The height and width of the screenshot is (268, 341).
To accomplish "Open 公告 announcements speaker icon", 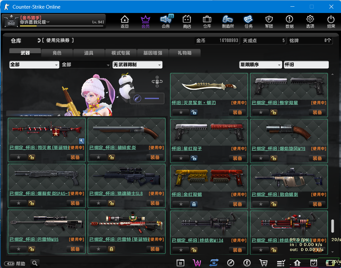I will click(x=166, y=22).
